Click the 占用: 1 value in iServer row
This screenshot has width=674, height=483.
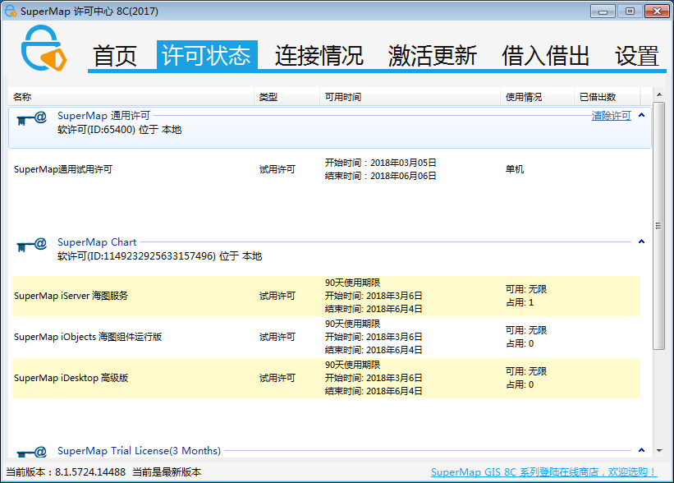(x=520, y=302)
